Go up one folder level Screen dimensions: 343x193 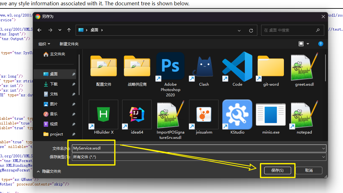tap(69, 30)
